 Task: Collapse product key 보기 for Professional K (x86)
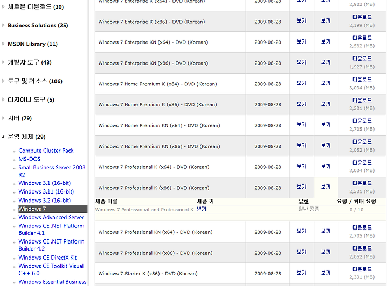coord(325,187)
